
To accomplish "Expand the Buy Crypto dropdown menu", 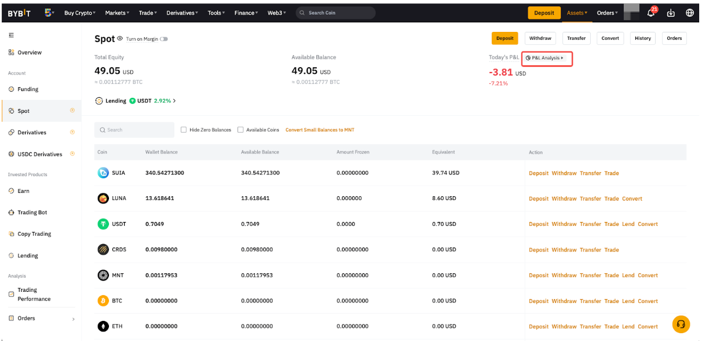I will coord(80,13).
